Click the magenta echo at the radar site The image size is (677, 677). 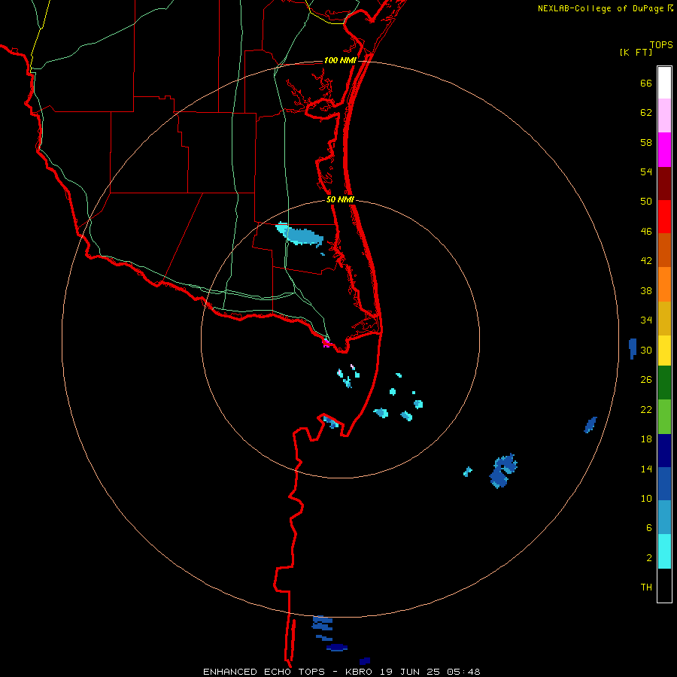click(x=326, y=343)
